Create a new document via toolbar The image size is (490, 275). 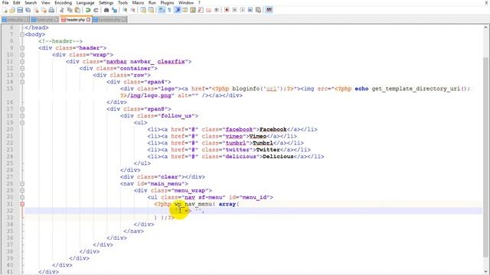click(x=5, y=10)
